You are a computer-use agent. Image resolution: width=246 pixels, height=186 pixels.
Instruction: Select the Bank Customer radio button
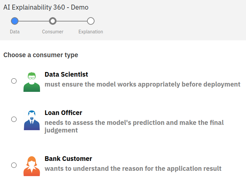(x=14, y=165)
